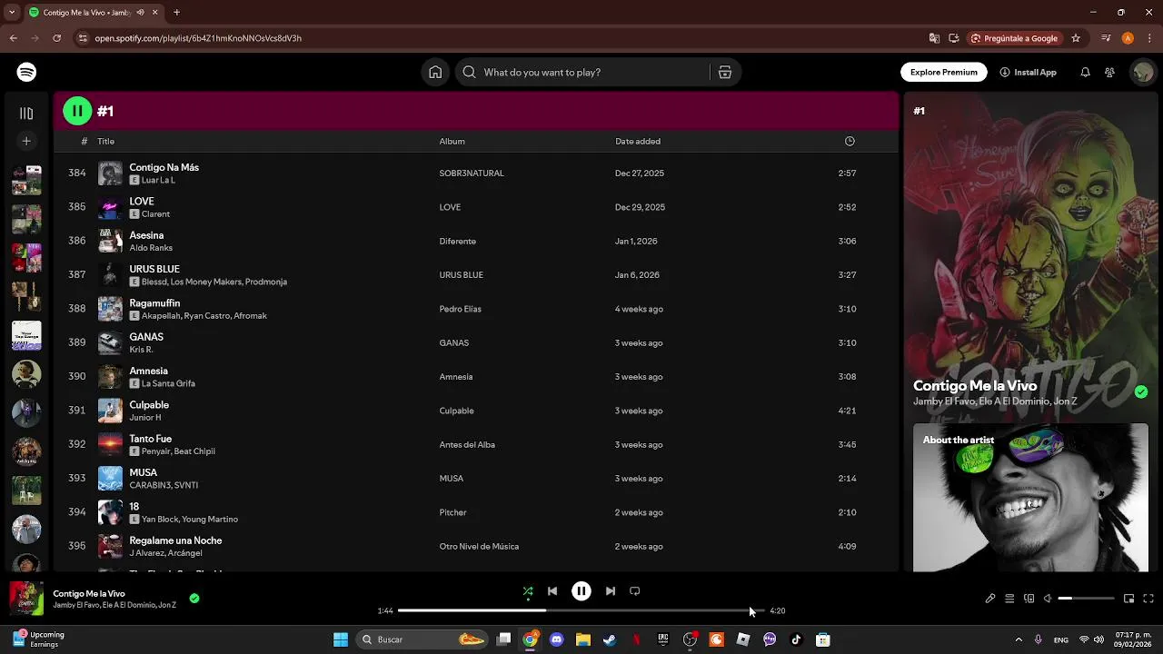Screen dimensions: 1163x654
Task: Open Discord from the taskbar
Action: [557, 639]
